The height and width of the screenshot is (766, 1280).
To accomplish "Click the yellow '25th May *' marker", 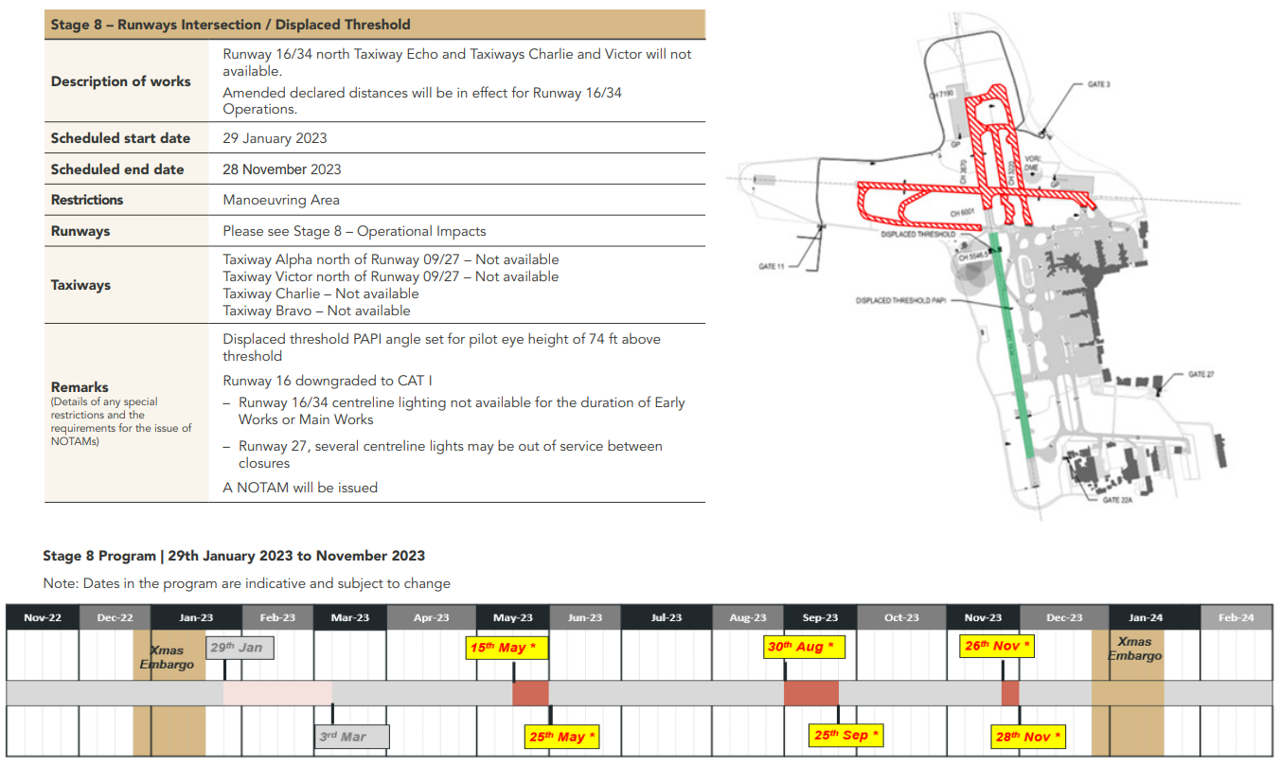I will tap(562, 736).
